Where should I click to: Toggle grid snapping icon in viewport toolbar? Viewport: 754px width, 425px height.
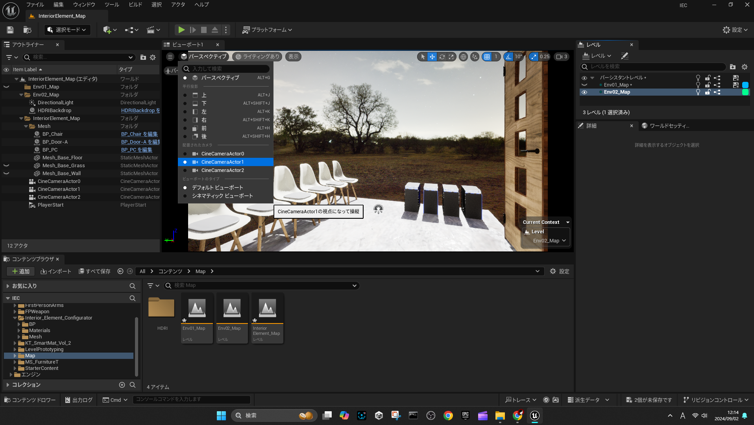pos(487,57)
